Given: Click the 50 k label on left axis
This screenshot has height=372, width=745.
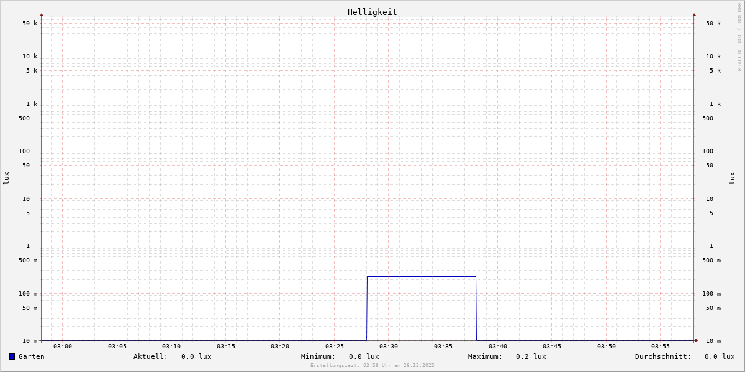Looking at the screenshot, I should click(30, 24).
